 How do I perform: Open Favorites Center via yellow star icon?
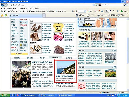click(x=2, y=16)
